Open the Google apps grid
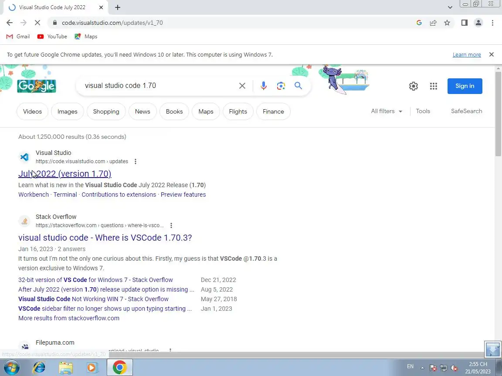 click(434, 86)
